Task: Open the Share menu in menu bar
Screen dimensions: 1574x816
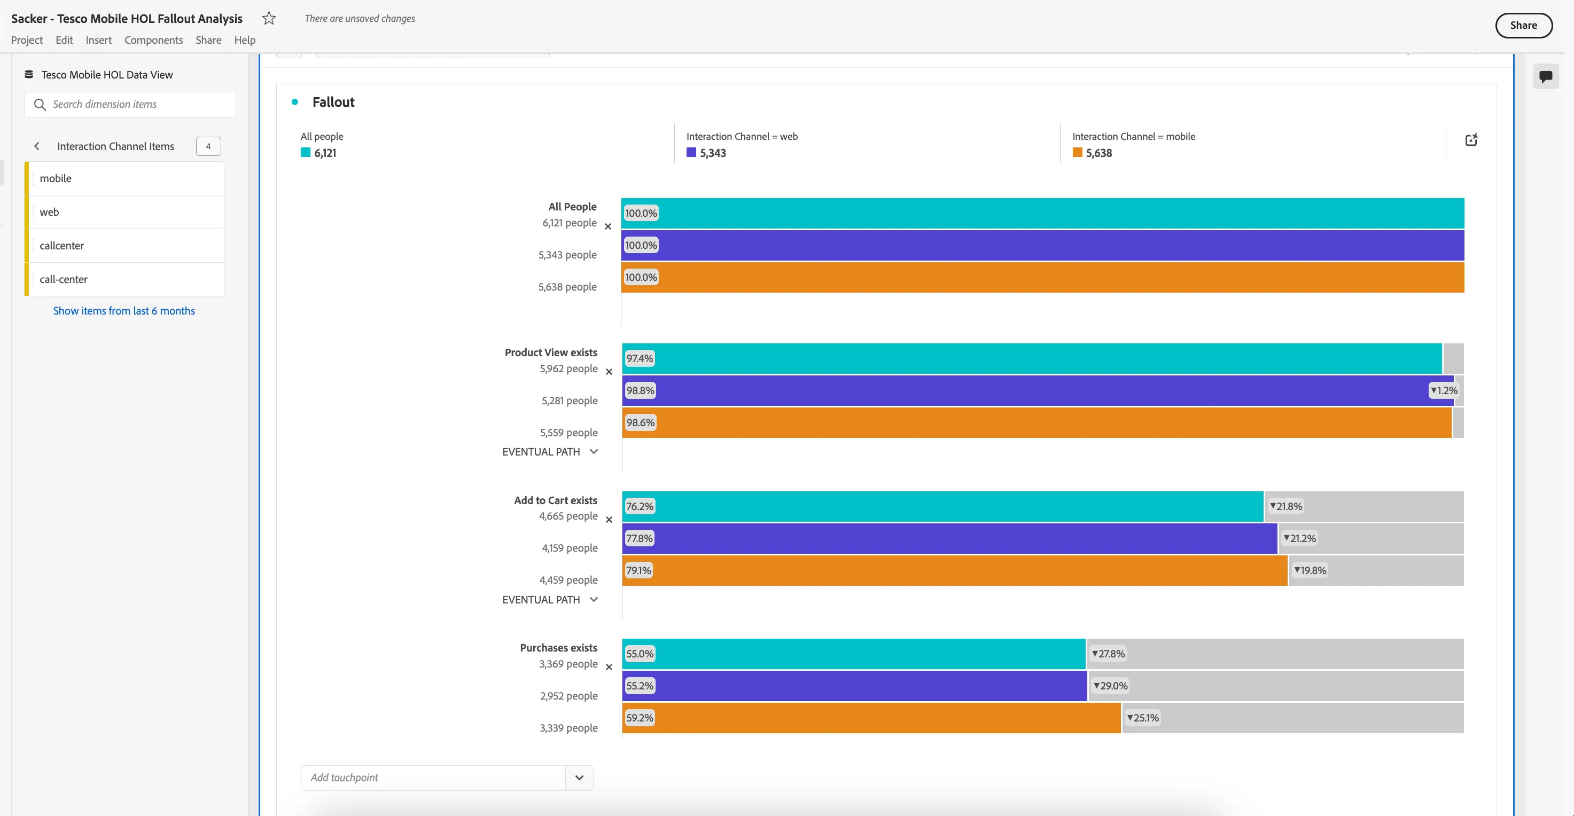Action: [208, 40]
